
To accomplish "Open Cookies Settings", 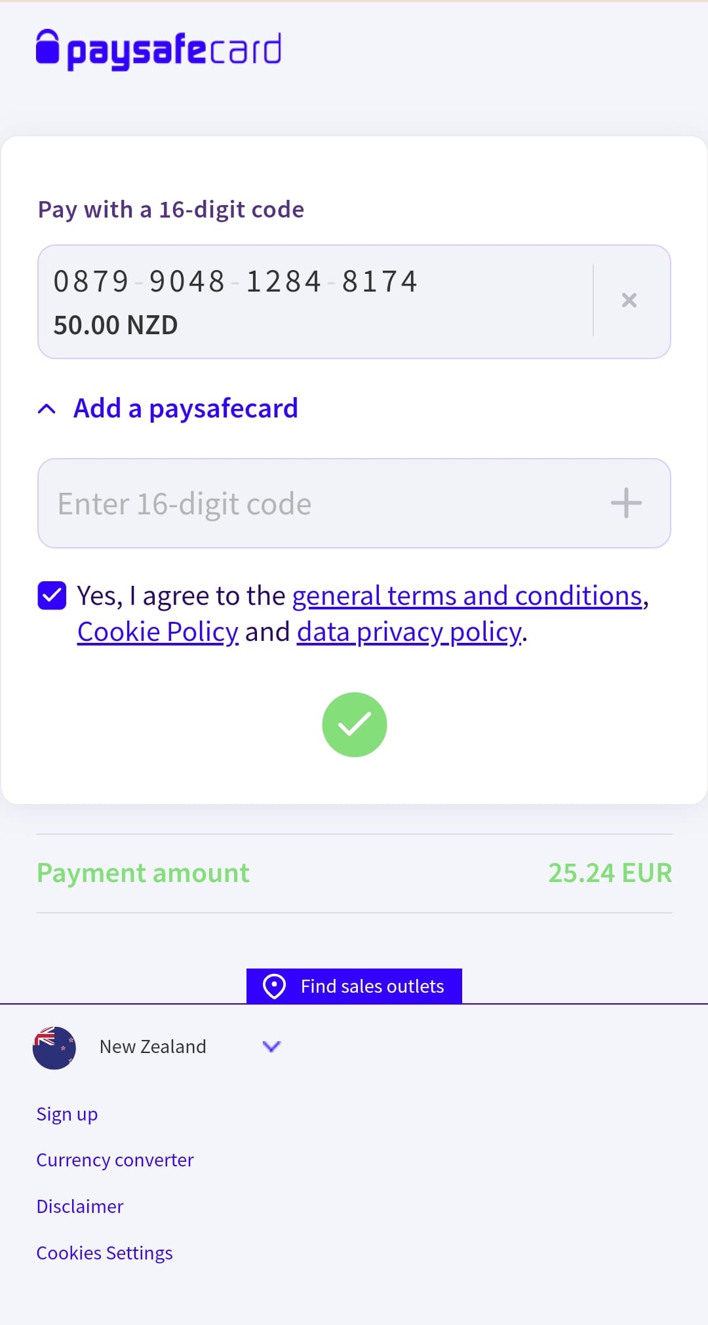I will coord(104,1253).
